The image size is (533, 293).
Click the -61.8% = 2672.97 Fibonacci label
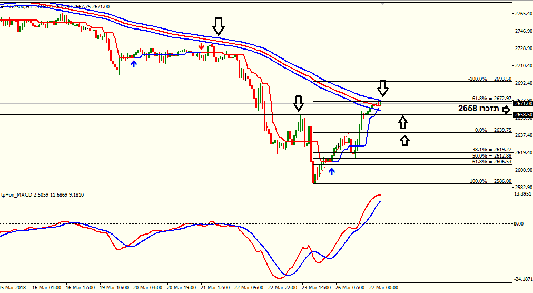tap(491, 99)
